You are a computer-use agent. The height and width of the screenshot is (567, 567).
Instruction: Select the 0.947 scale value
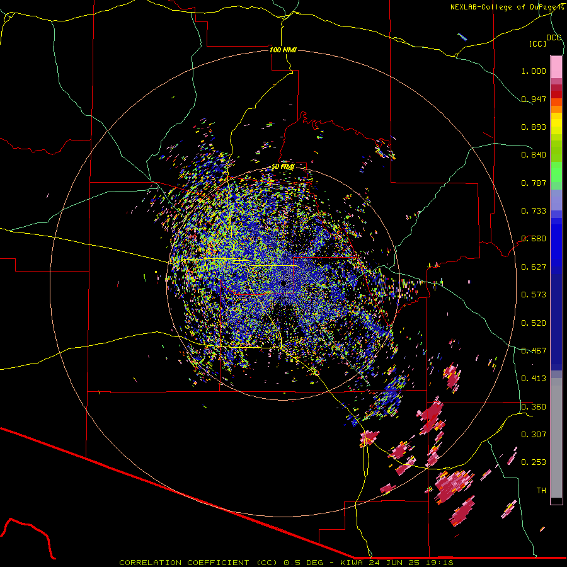(534, 99)
